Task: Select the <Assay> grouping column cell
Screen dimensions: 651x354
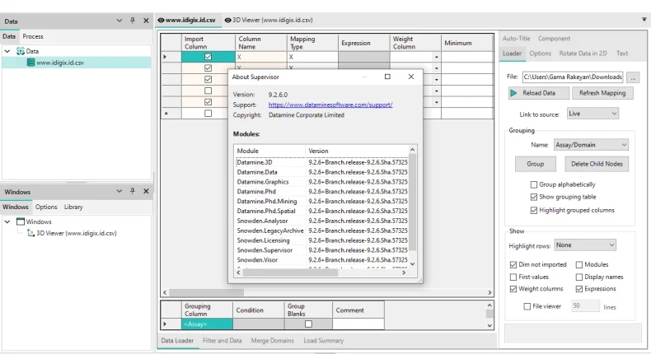Action: point(207,324)
